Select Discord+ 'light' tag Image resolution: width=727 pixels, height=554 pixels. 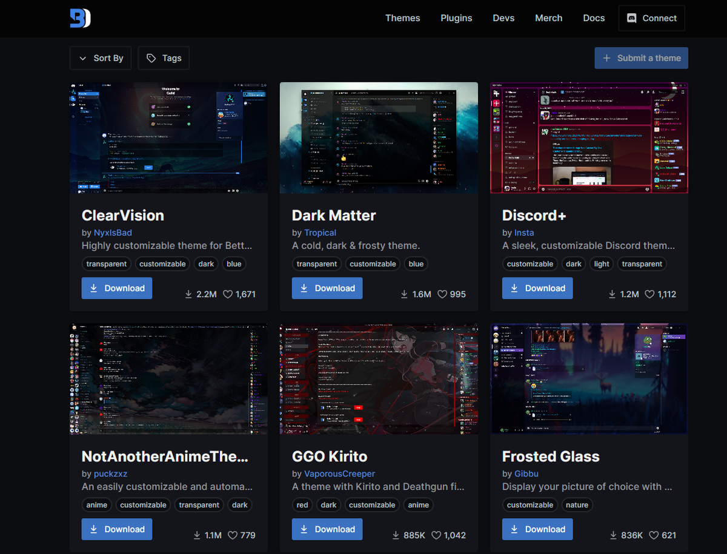click(x=602, y=264)
